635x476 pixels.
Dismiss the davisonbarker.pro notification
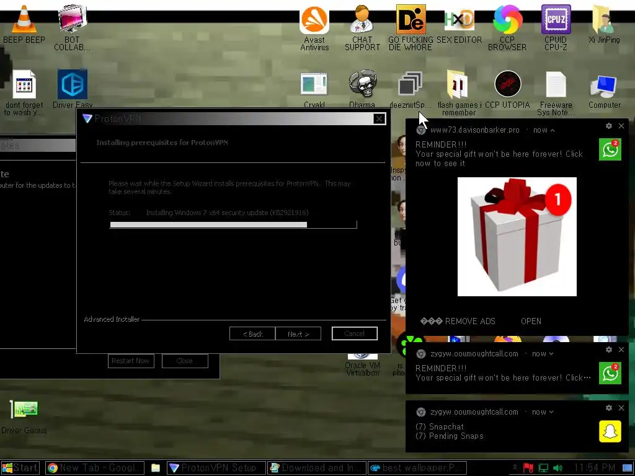tap(621, 126)
